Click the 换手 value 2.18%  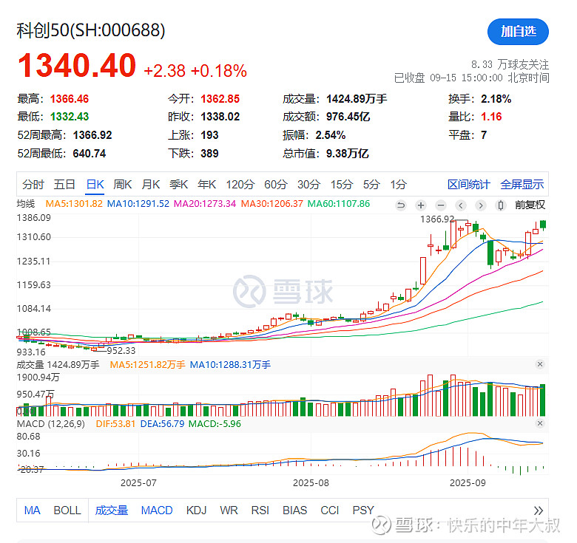pyautogui.click(x=496, y=99)
